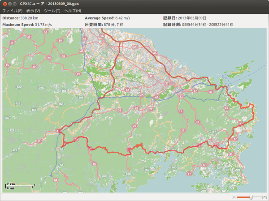Screen dimensions: 269x201
Task: Click the Distance 338.28 km readout
Action: click(21, 18)
